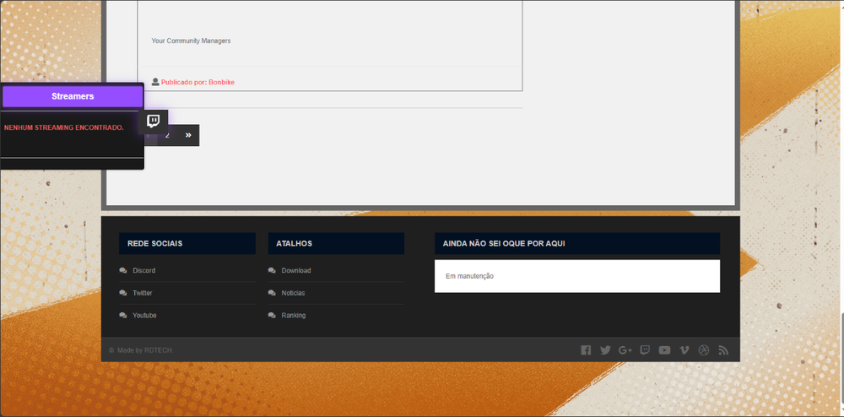Open the Ranking shortcut link
Viewport: 844px width, 417px height.
pyautogui.click(x=293, y=316)
